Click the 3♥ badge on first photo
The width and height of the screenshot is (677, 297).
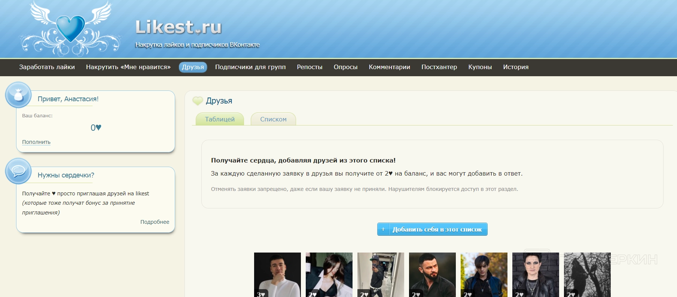point(261,294)
